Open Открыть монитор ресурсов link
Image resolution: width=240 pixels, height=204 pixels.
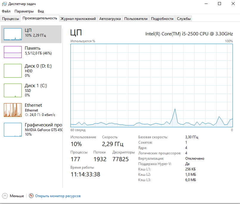coord(58,196)
